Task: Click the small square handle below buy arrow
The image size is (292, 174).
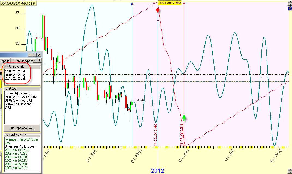Action: [x=184, y=135]
